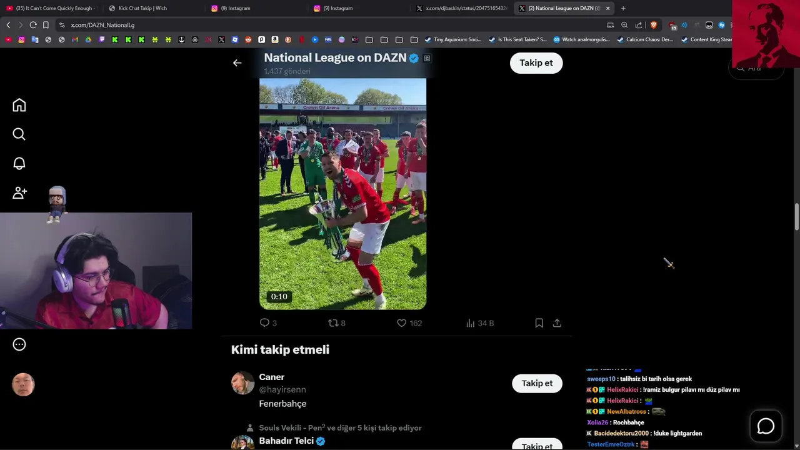Viewport: 800px width, 450px height.
Task: Close the National League on DAZN tab
Action: tap(607, 8)
